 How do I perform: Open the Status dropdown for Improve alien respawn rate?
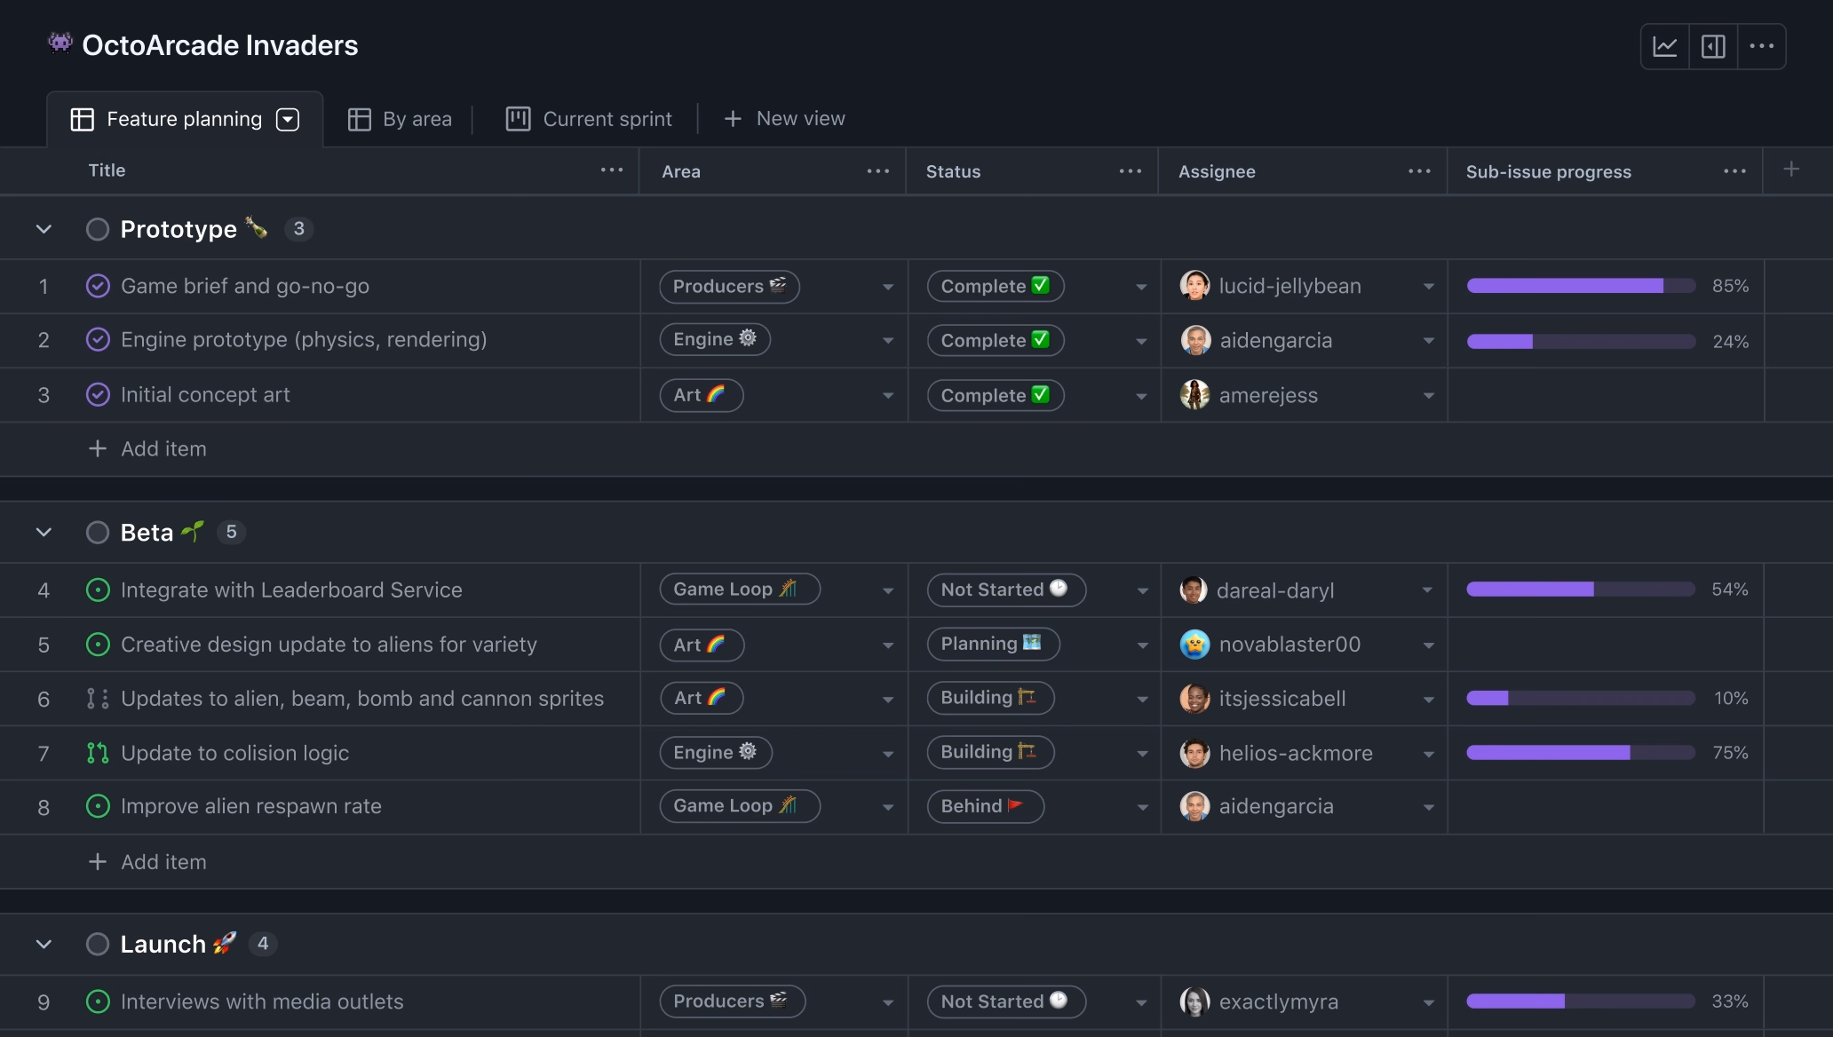(x=1142, y=806)
